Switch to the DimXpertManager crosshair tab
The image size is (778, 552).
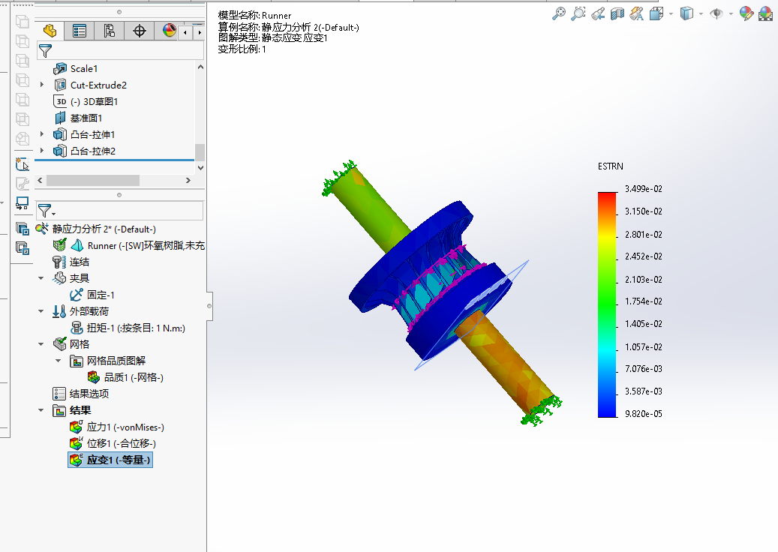tap(140, 31)
